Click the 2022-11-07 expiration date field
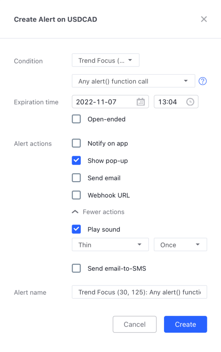Image resolution: width=221 pixels, height=352 pixels. tap(110, 102)
